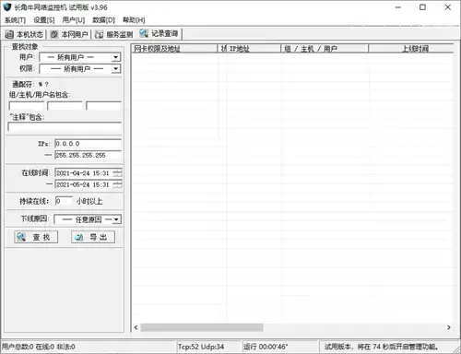The image size is (461, 354).
Task: Click the 导出 export button
Action: (93, 237)
